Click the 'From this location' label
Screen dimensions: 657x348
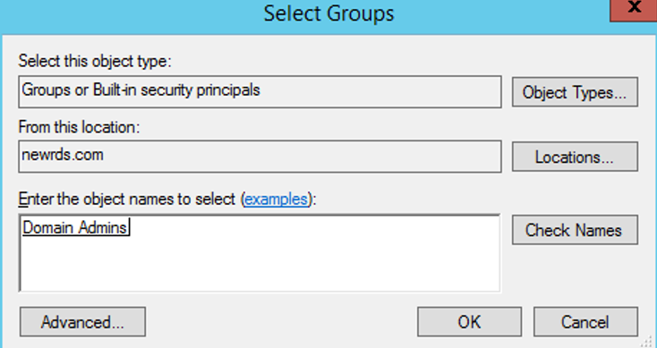click(79, 126)
